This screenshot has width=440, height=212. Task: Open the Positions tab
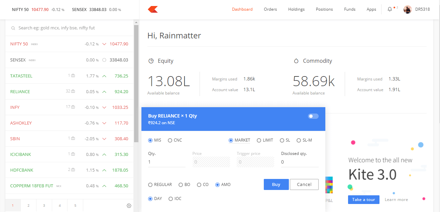pyautogui.click(x=324, y=9)
